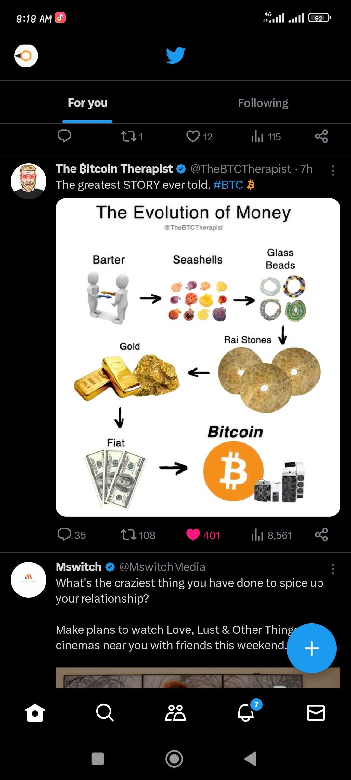Retweet the Evolution of Money post

click(129, 535)
